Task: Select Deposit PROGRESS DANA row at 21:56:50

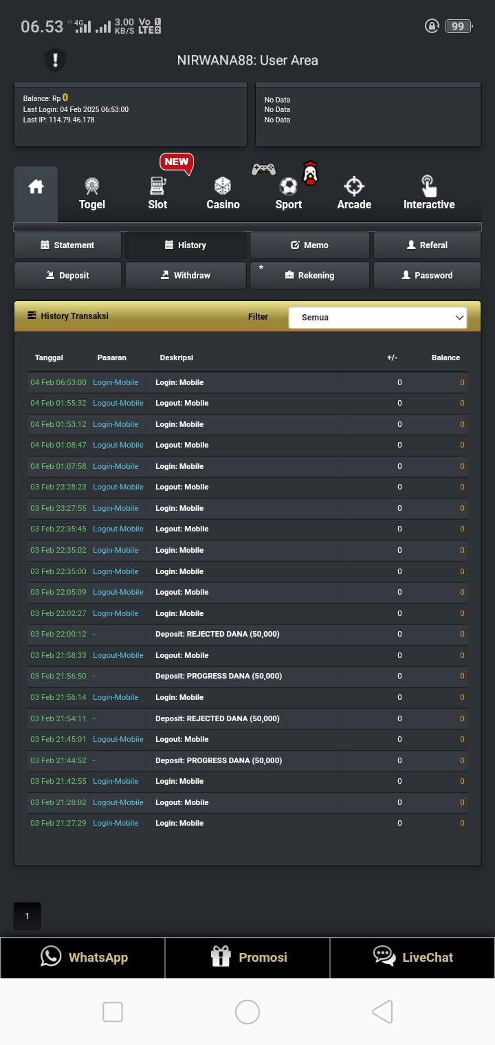Action: pyautogui.click(x=247, y=676)
